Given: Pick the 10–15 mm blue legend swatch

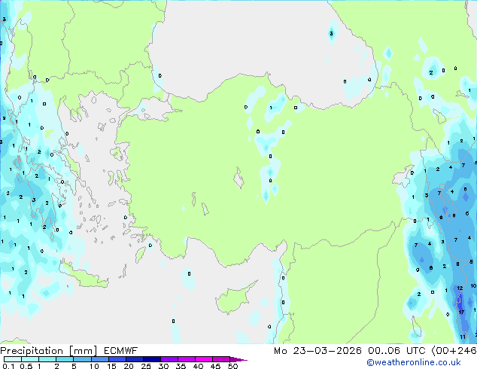Looking at the screenshot, I should point(99,359).
